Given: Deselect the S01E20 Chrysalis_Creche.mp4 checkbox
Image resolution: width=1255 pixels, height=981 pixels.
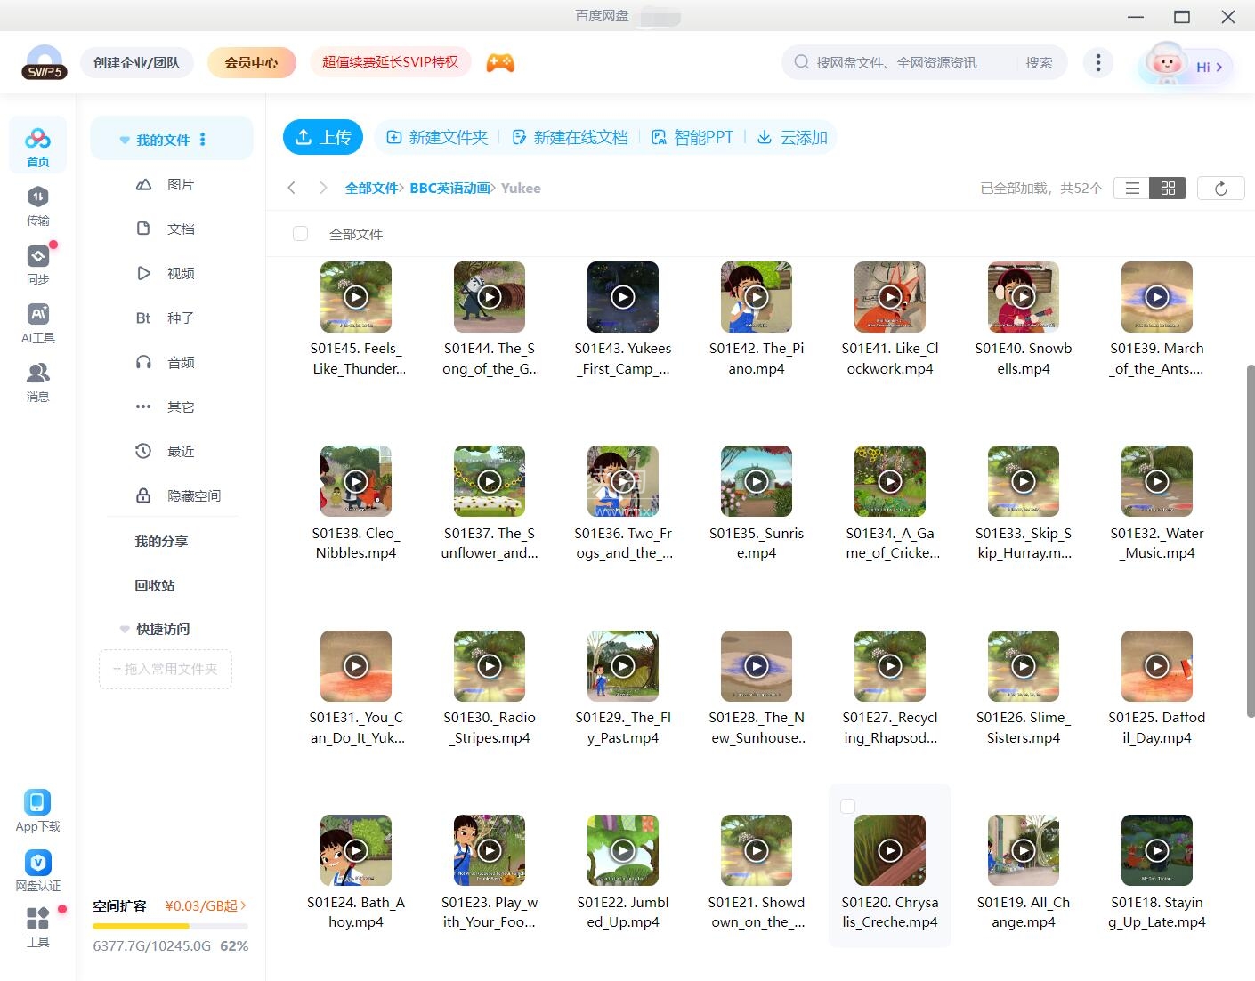Looking at the screenshot, I should point(848,806).
